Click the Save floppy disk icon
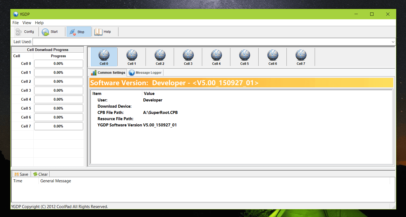This screenshot has height=217, width=406. [17, 174]
